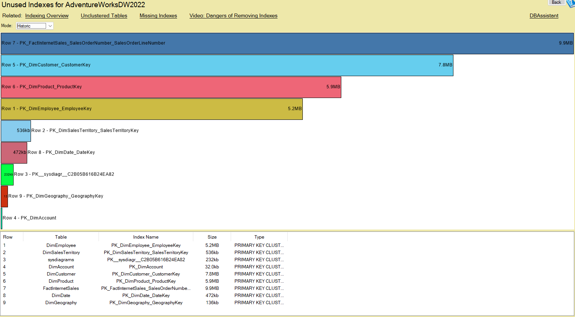Screen dimensions: 575x317
Task: Click PK_DimSalesTerritory_SalesTerritoryKey in the list
Action: pyautogui.click(x=146, y=253)
